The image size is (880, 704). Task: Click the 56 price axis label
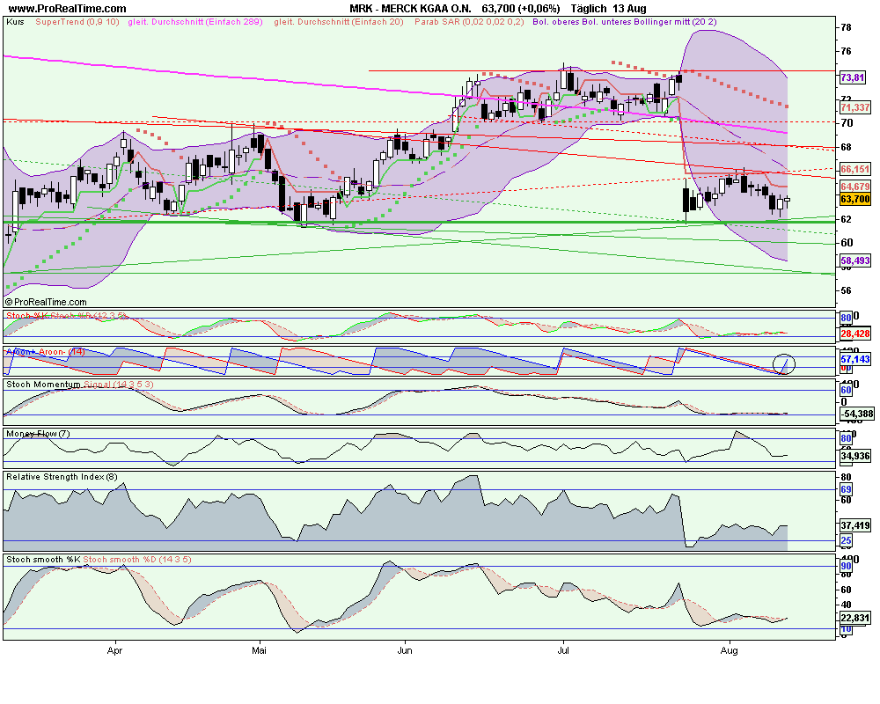(846, 290)
